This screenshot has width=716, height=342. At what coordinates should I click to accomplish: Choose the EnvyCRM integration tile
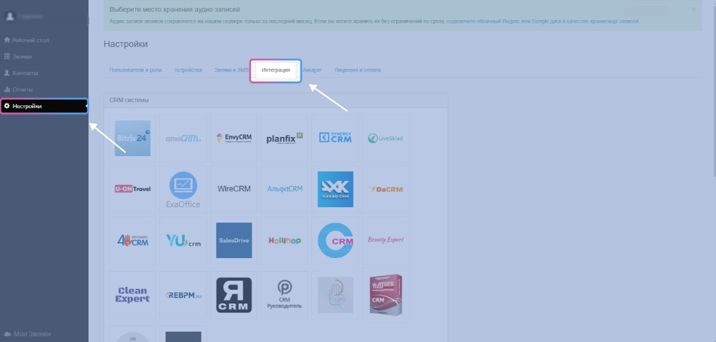(x=234, y=138)
